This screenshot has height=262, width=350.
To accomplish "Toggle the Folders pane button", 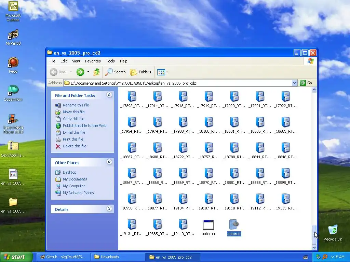I will pyautogui.click(x=140, y=72).
